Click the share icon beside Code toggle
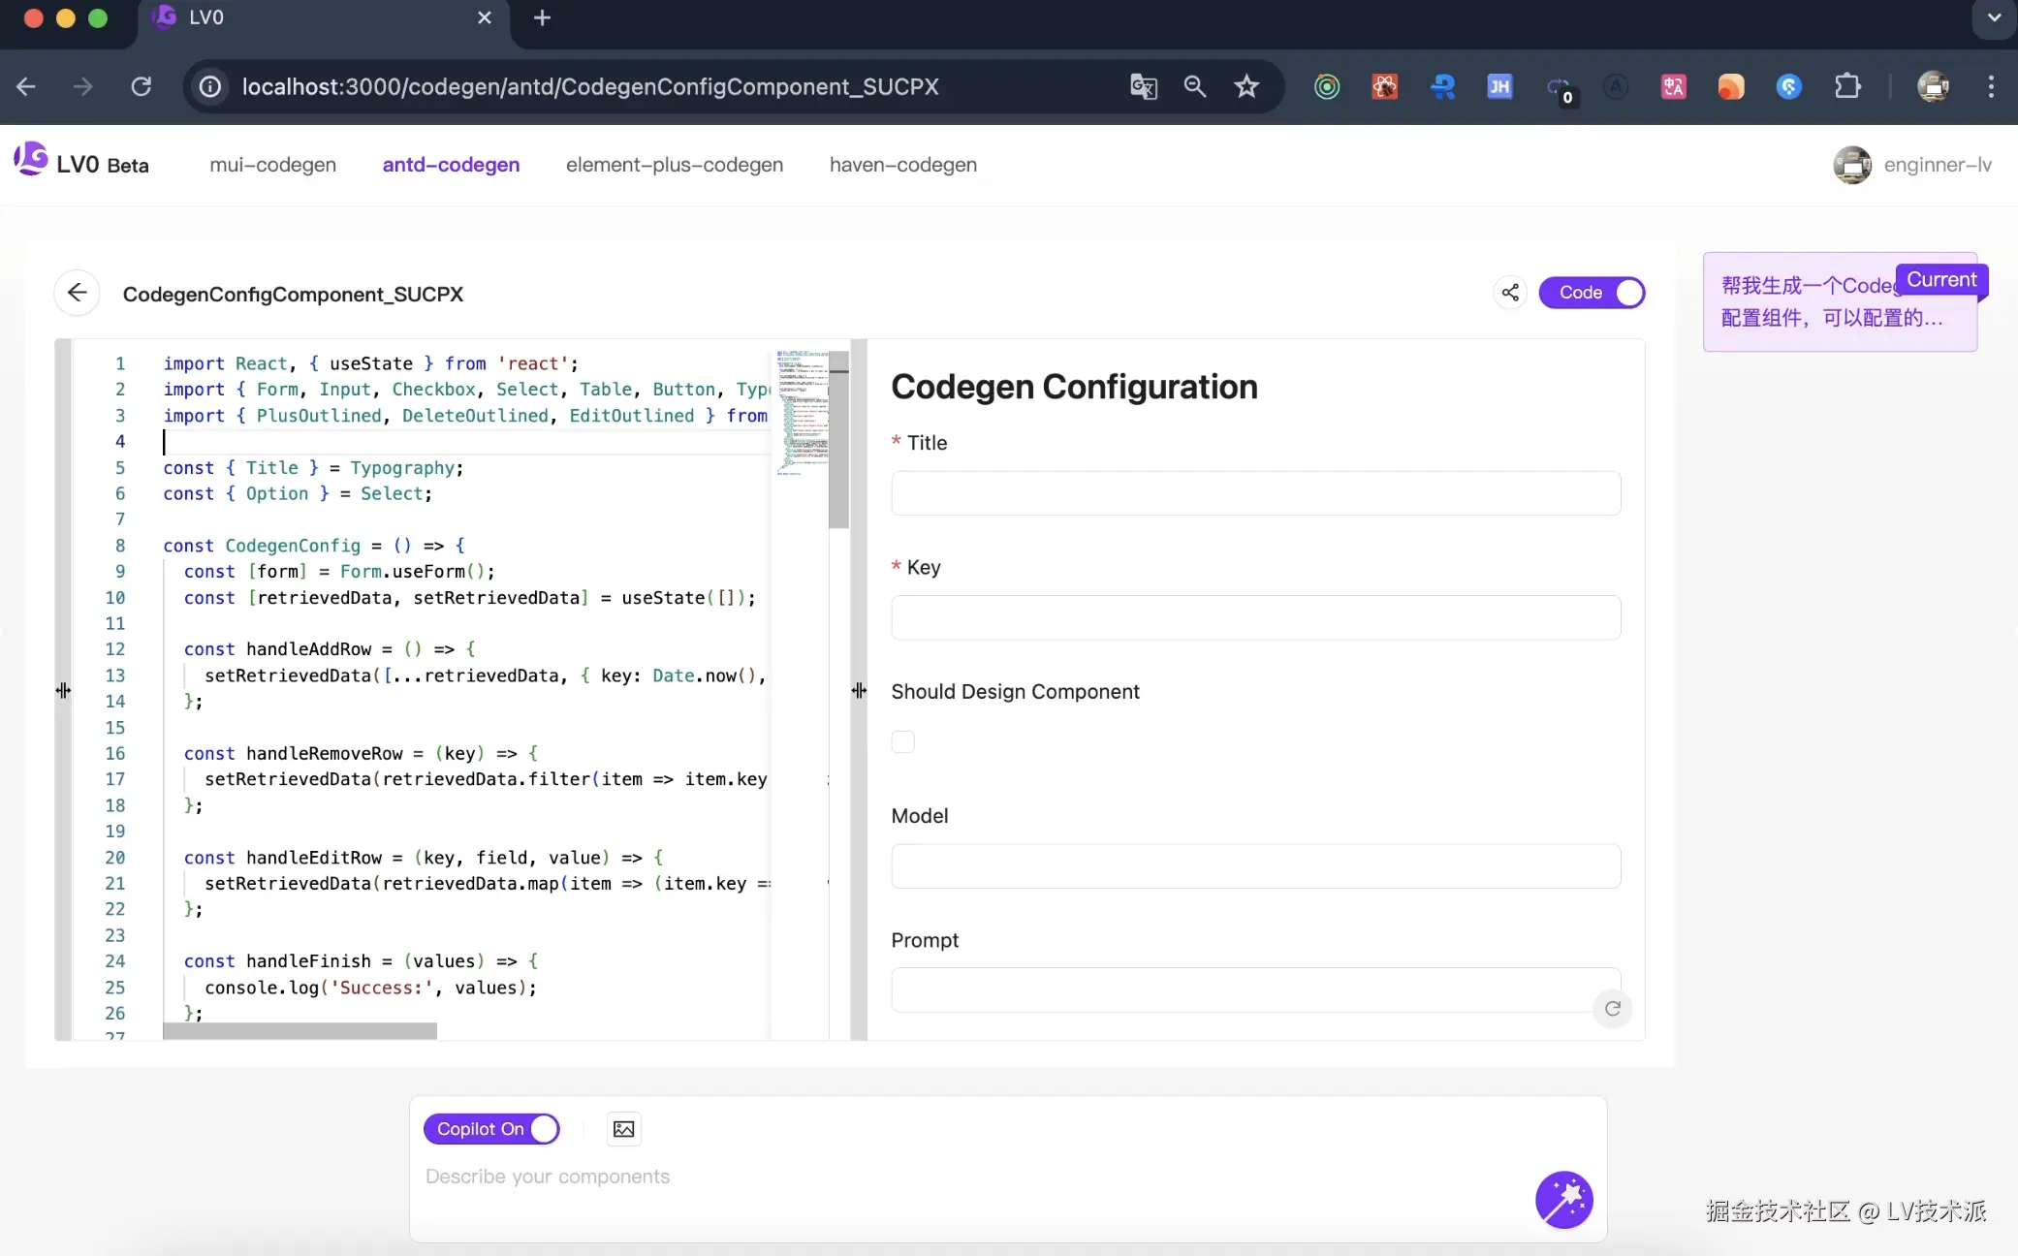The height and width of the screenshot is (1256, 2018). pyautogui.click(x=1510, y=293)
